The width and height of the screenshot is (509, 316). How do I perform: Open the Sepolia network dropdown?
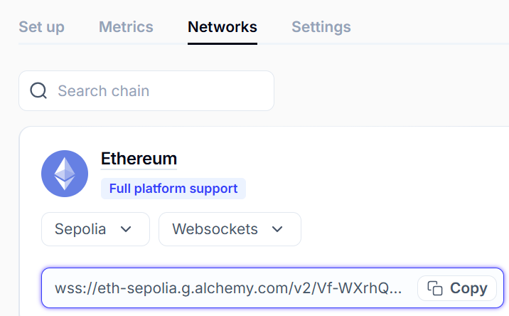95,229
